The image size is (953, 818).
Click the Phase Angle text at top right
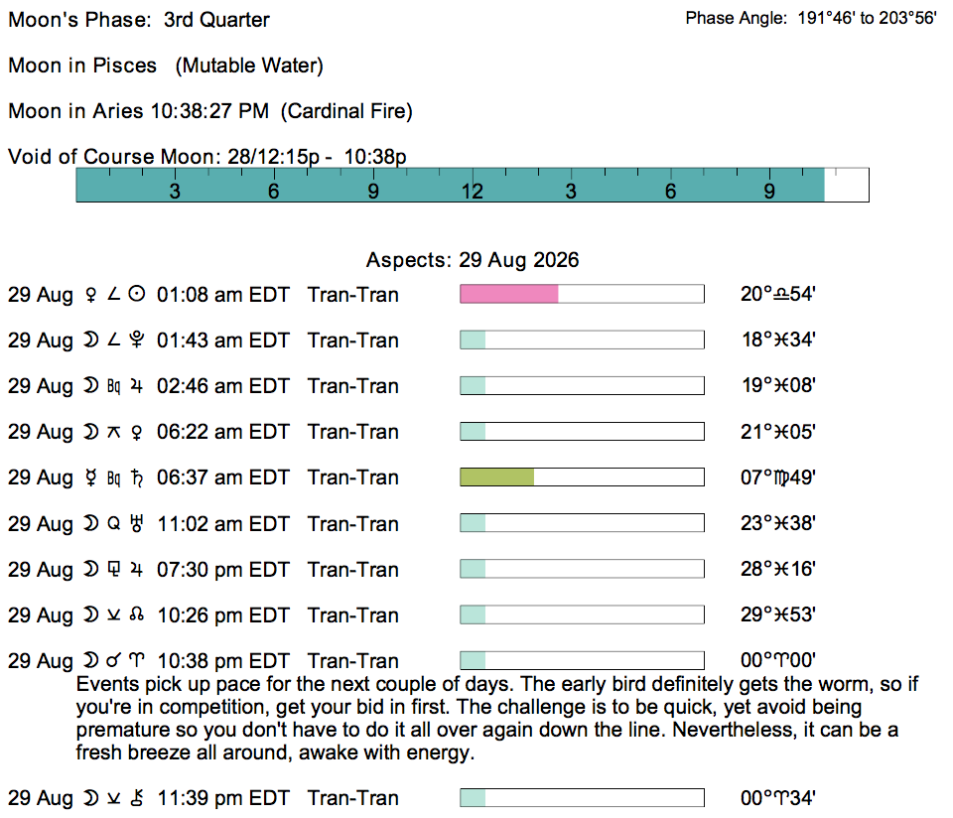pos(811,18)
